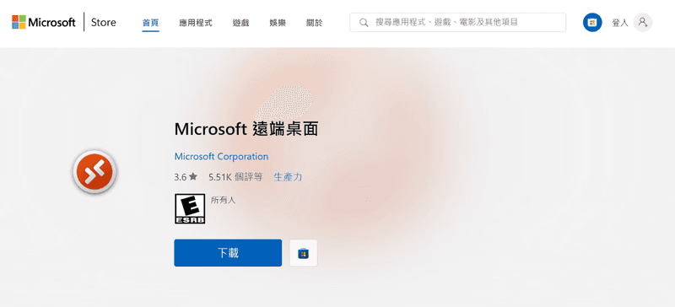Go to the 遊戲 section
The image size is (675, 307).
coord(240,23)
